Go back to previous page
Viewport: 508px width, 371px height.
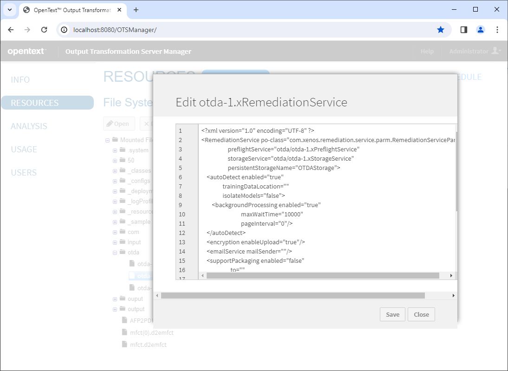(11, 30)
